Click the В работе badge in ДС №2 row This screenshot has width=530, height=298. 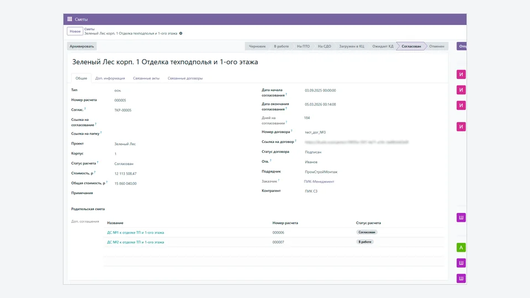coord(365,242)
